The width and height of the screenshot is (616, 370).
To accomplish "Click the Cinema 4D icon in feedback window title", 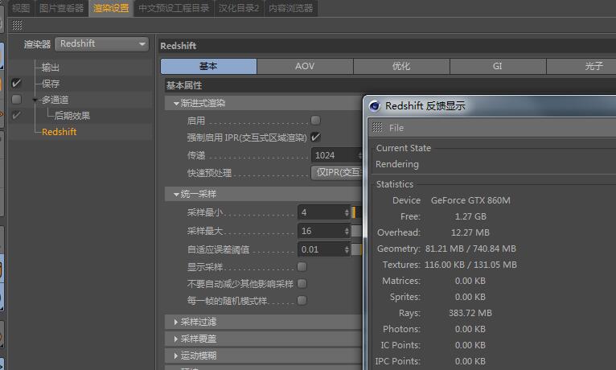I will (x=374, y=105).
